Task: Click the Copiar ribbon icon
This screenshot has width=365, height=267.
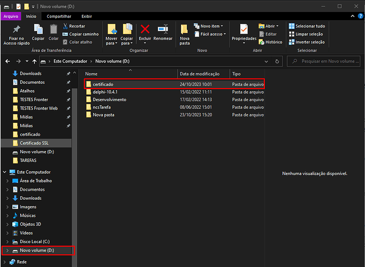Action: click(38, 29)
